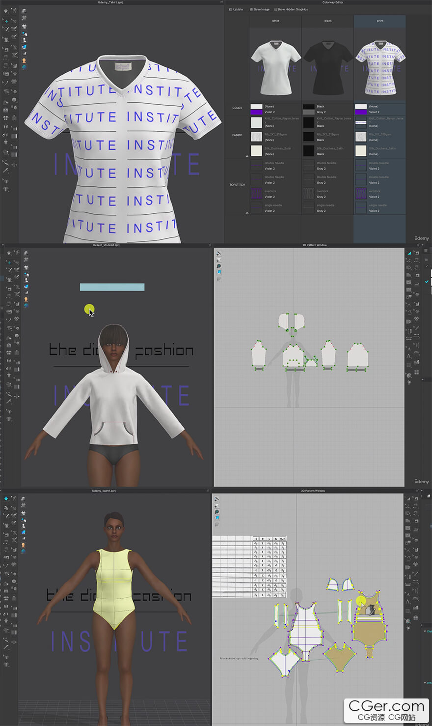
Task: Click orange avatar head icon in T-shirt 3D view
Action: (x=24, y=60)
